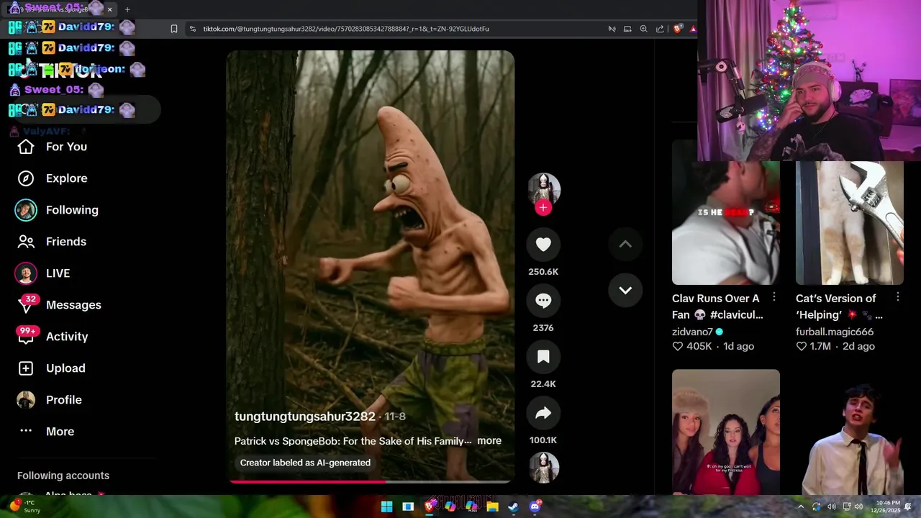This screenshot has height=518, width=921.
Task: Open options for Clav Runs Over video
Action: (x=774, y=297)
